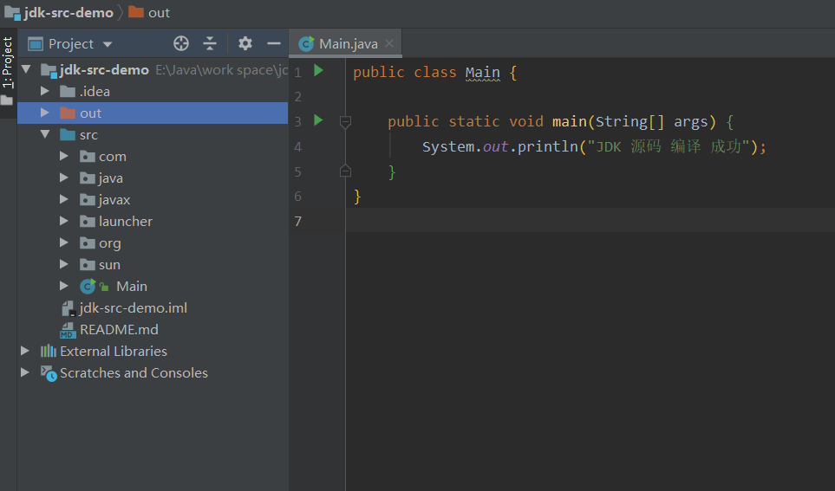Screen dimensions: 835x491
Task: Select the out folder row
Action: [x=153, y=113]
